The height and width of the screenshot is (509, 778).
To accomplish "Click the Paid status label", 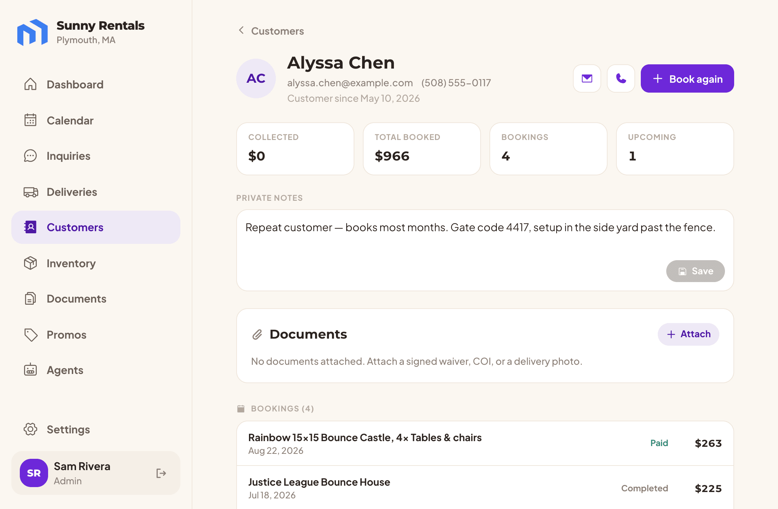I will point(659,443).
